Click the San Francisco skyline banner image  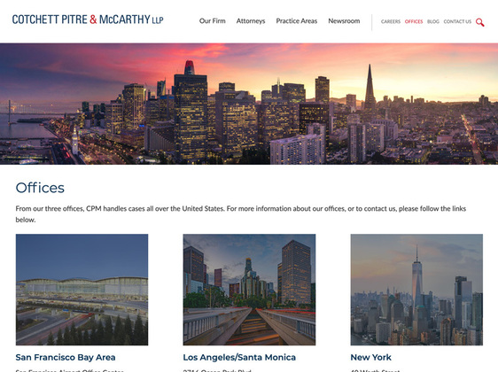[x=249, y=104]
